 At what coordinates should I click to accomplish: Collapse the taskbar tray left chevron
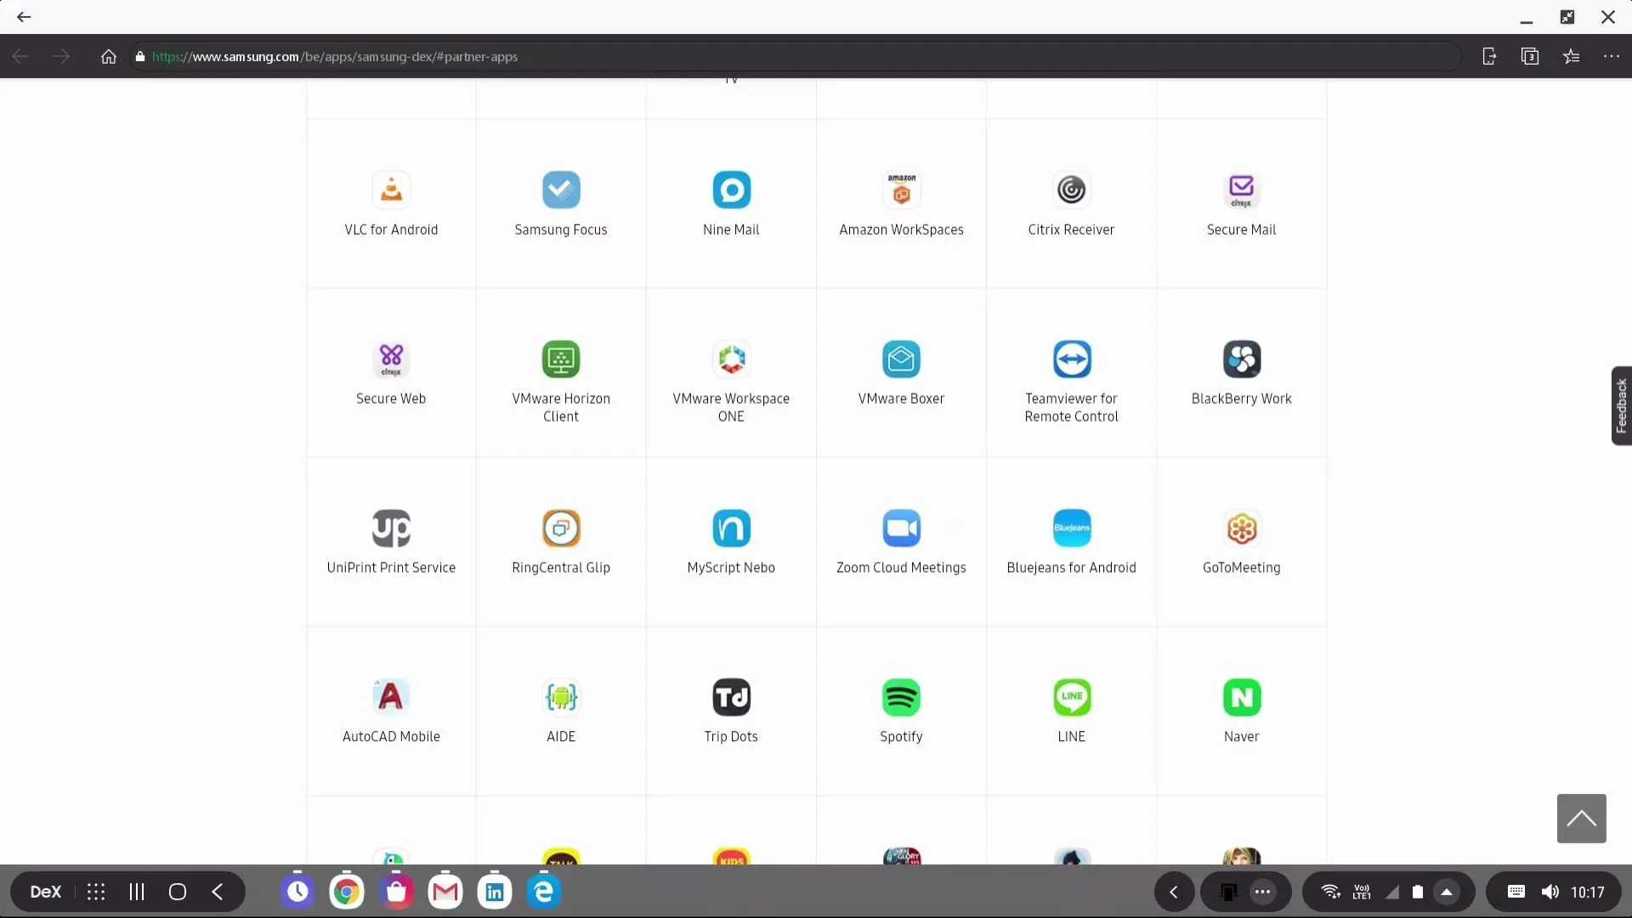1174,892
